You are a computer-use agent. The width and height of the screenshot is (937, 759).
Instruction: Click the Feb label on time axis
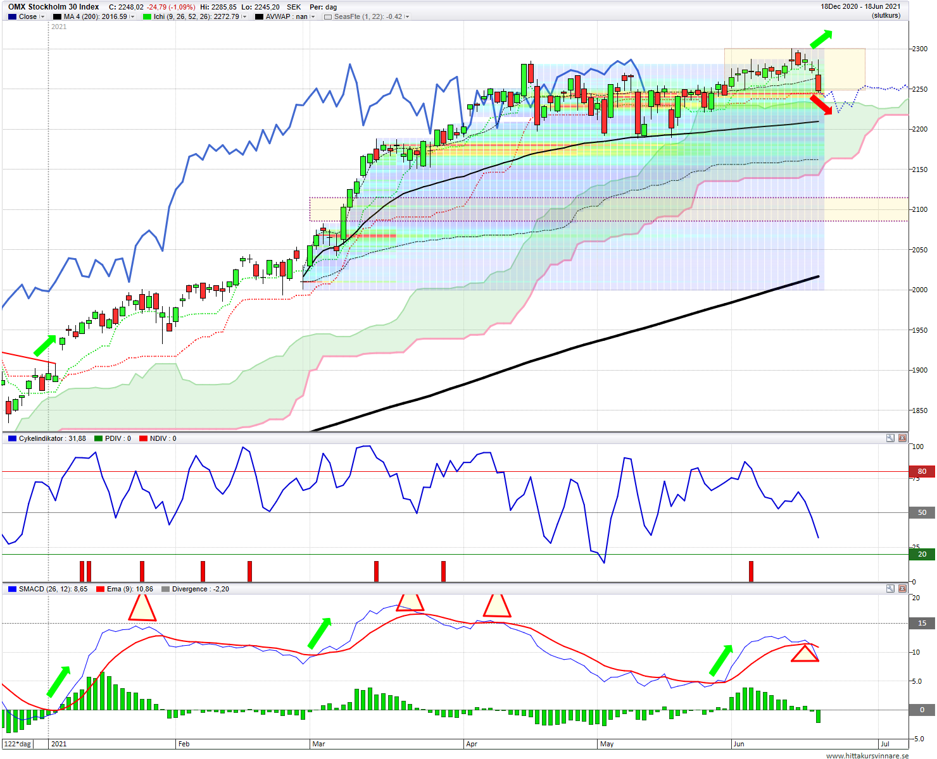184,744
